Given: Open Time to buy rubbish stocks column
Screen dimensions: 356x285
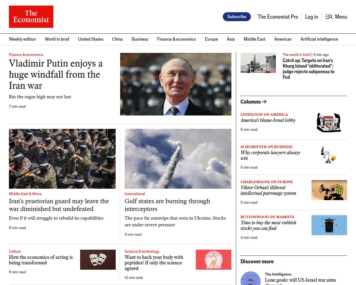Looking at the screenshot, I should pos(268,225).
